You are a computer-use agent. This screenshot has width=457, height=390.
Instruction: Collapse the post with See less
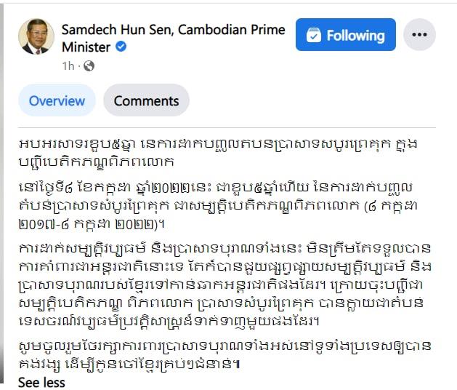pyautogui.click(x=41, y=383)
